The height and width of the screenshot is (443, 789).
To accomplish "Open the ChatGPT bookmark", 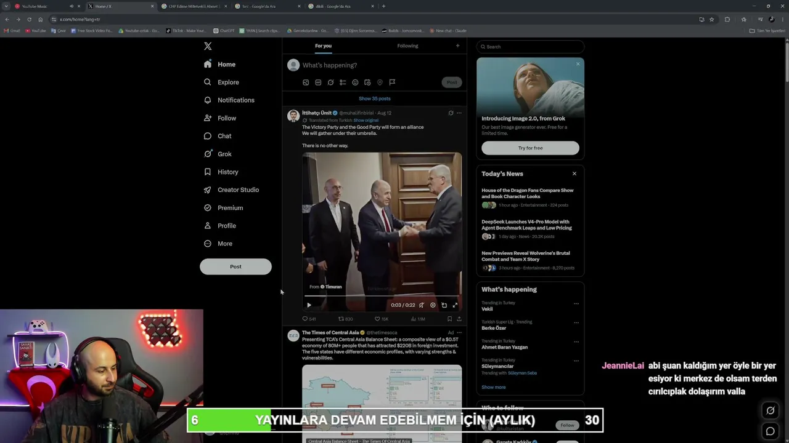I will pos(224,31).
